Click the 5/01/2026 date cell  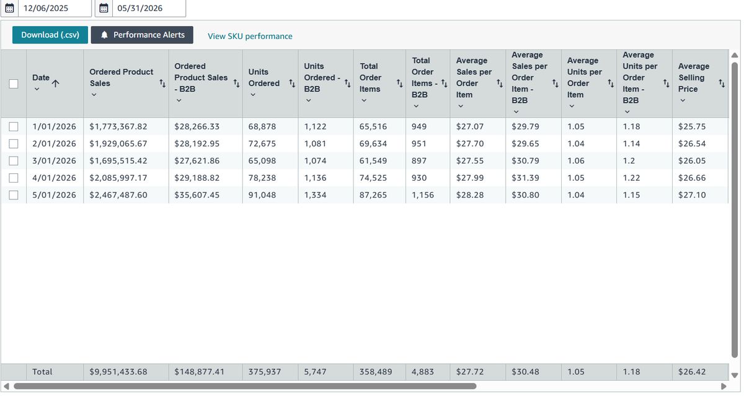click(54, 195)
